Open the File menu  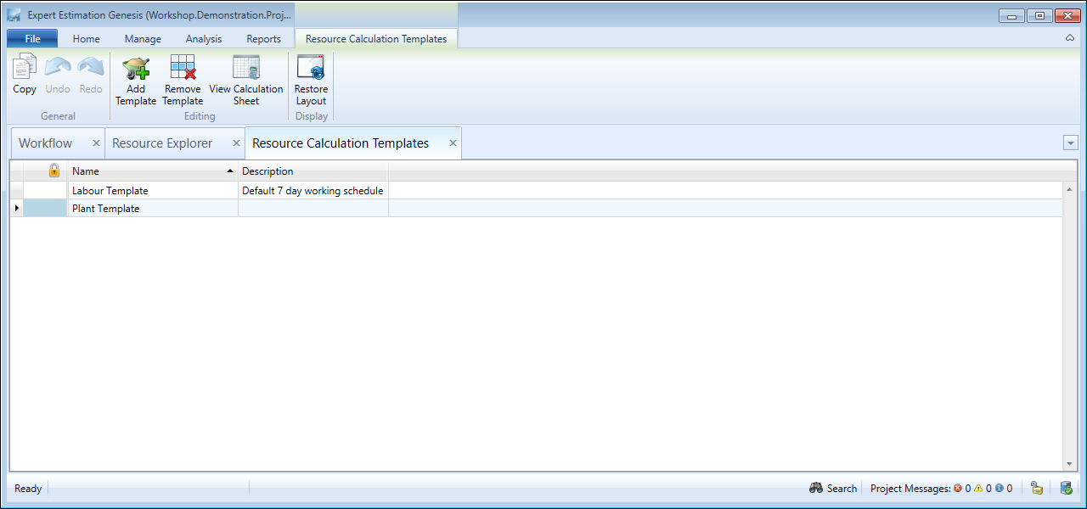click(32, 38)
